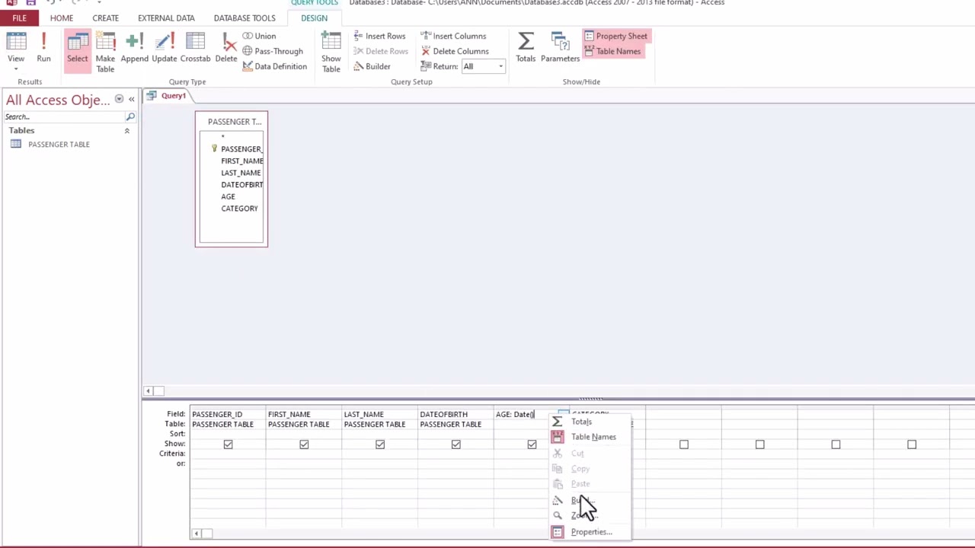Click Delete Columns in Query Setup
The image size is (975, 548).
click(455, 51)
